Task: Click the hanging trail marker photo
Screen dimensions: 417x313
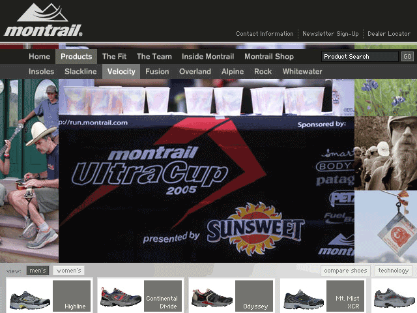Action: (x=386, y=226)
